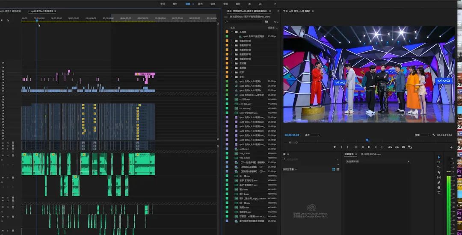Expand the 工程线 bin folder
The width and height of the screenshot is (462, 235).
point(232,32)
